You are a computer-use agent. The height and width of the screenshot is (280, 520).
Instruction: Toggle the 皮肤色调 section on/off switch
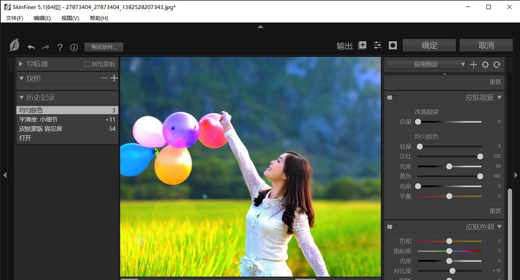click(392, 226)
